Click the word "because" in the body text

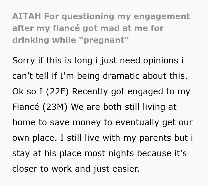(x=162, y=153)
